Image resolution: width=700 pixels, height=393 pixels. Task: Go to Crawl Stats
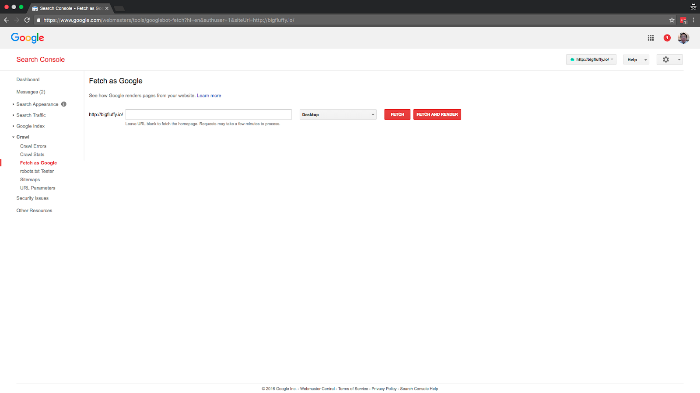coord(32,155)
